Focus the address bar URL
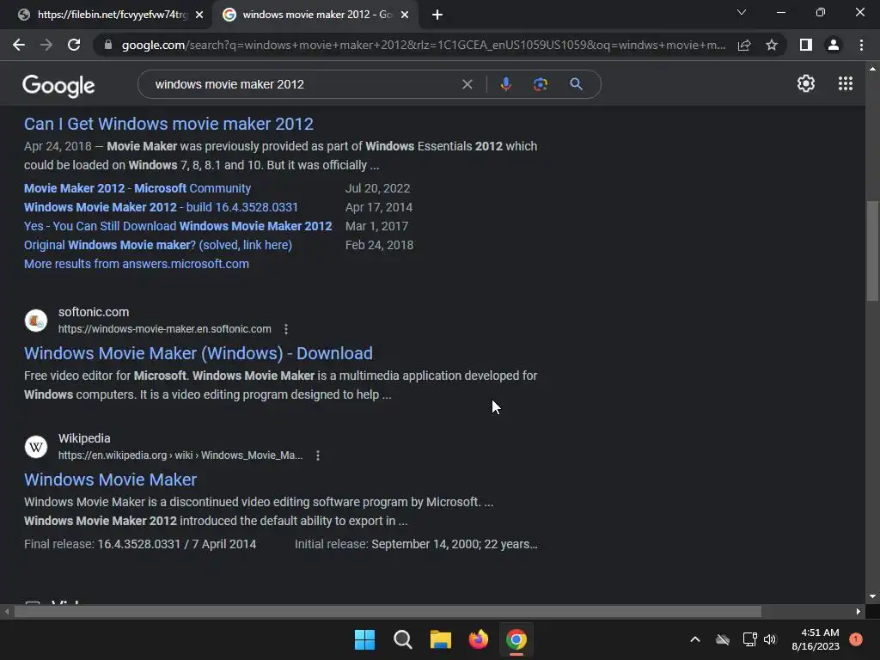Screen dimensions: 880x660 tap(424, 45)
